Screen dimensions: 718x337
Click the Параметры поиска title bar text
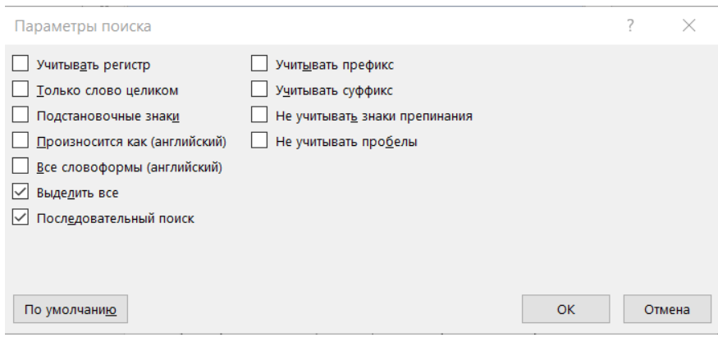pyautogui.click(x=82, y=26)
